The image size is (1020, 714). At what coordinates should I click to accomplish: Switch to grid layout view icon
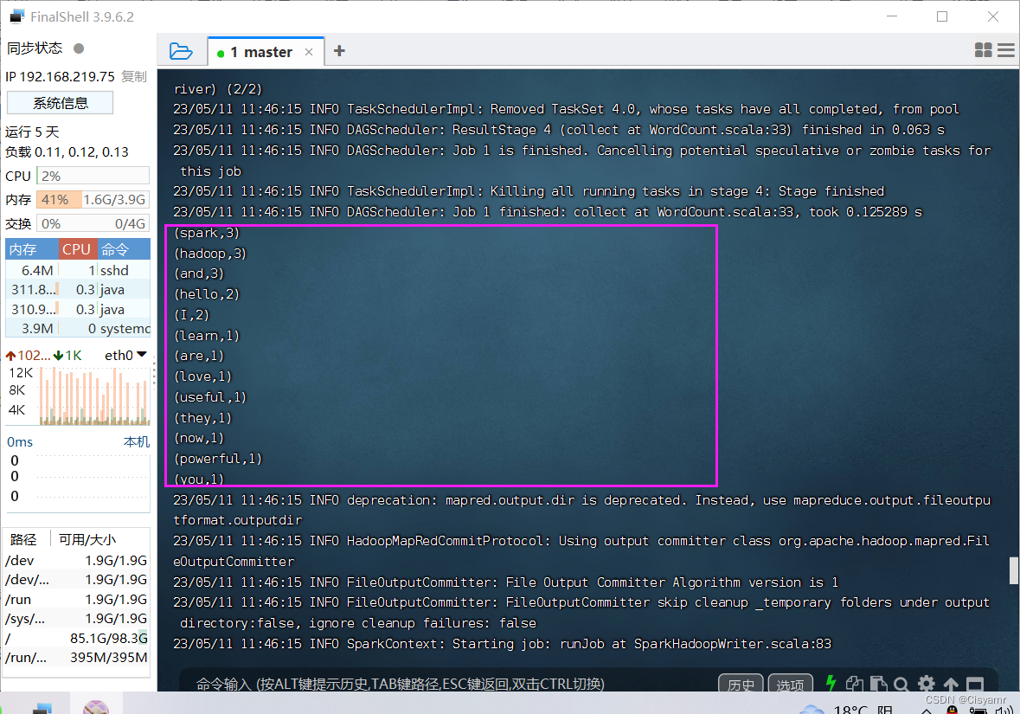tap(983, 50)
